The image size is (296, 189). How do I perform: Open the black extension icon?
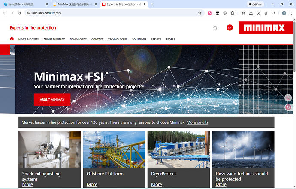click(x=217, y=13)
